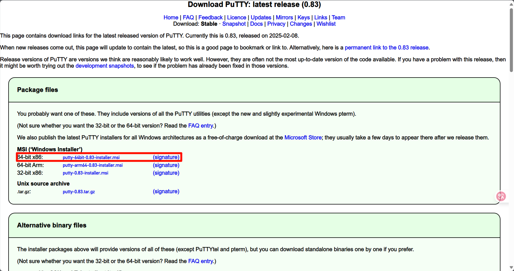Open the development snapshots link
This screenshot has width=514, height=271.
coord(105,66)
